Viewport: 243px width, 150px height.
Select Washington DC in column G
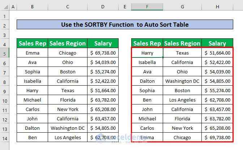point(182,81)
